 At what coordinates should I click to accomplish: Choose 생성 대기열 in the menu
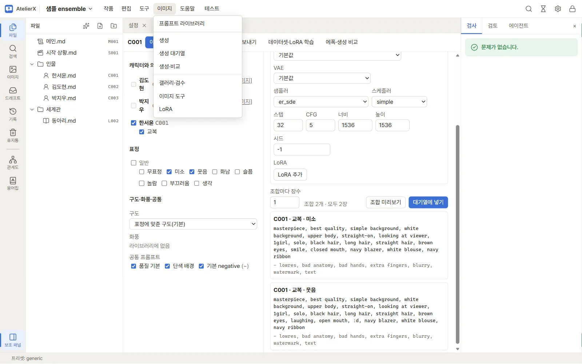(x=198, y=54)
